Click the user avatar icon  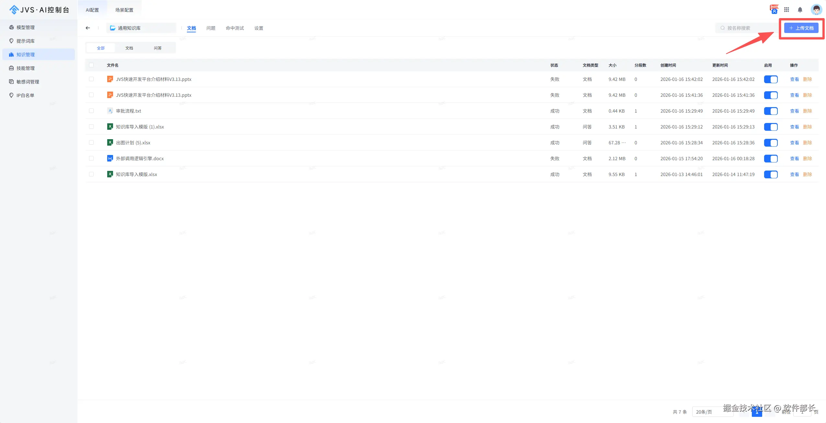click(816, 10)
